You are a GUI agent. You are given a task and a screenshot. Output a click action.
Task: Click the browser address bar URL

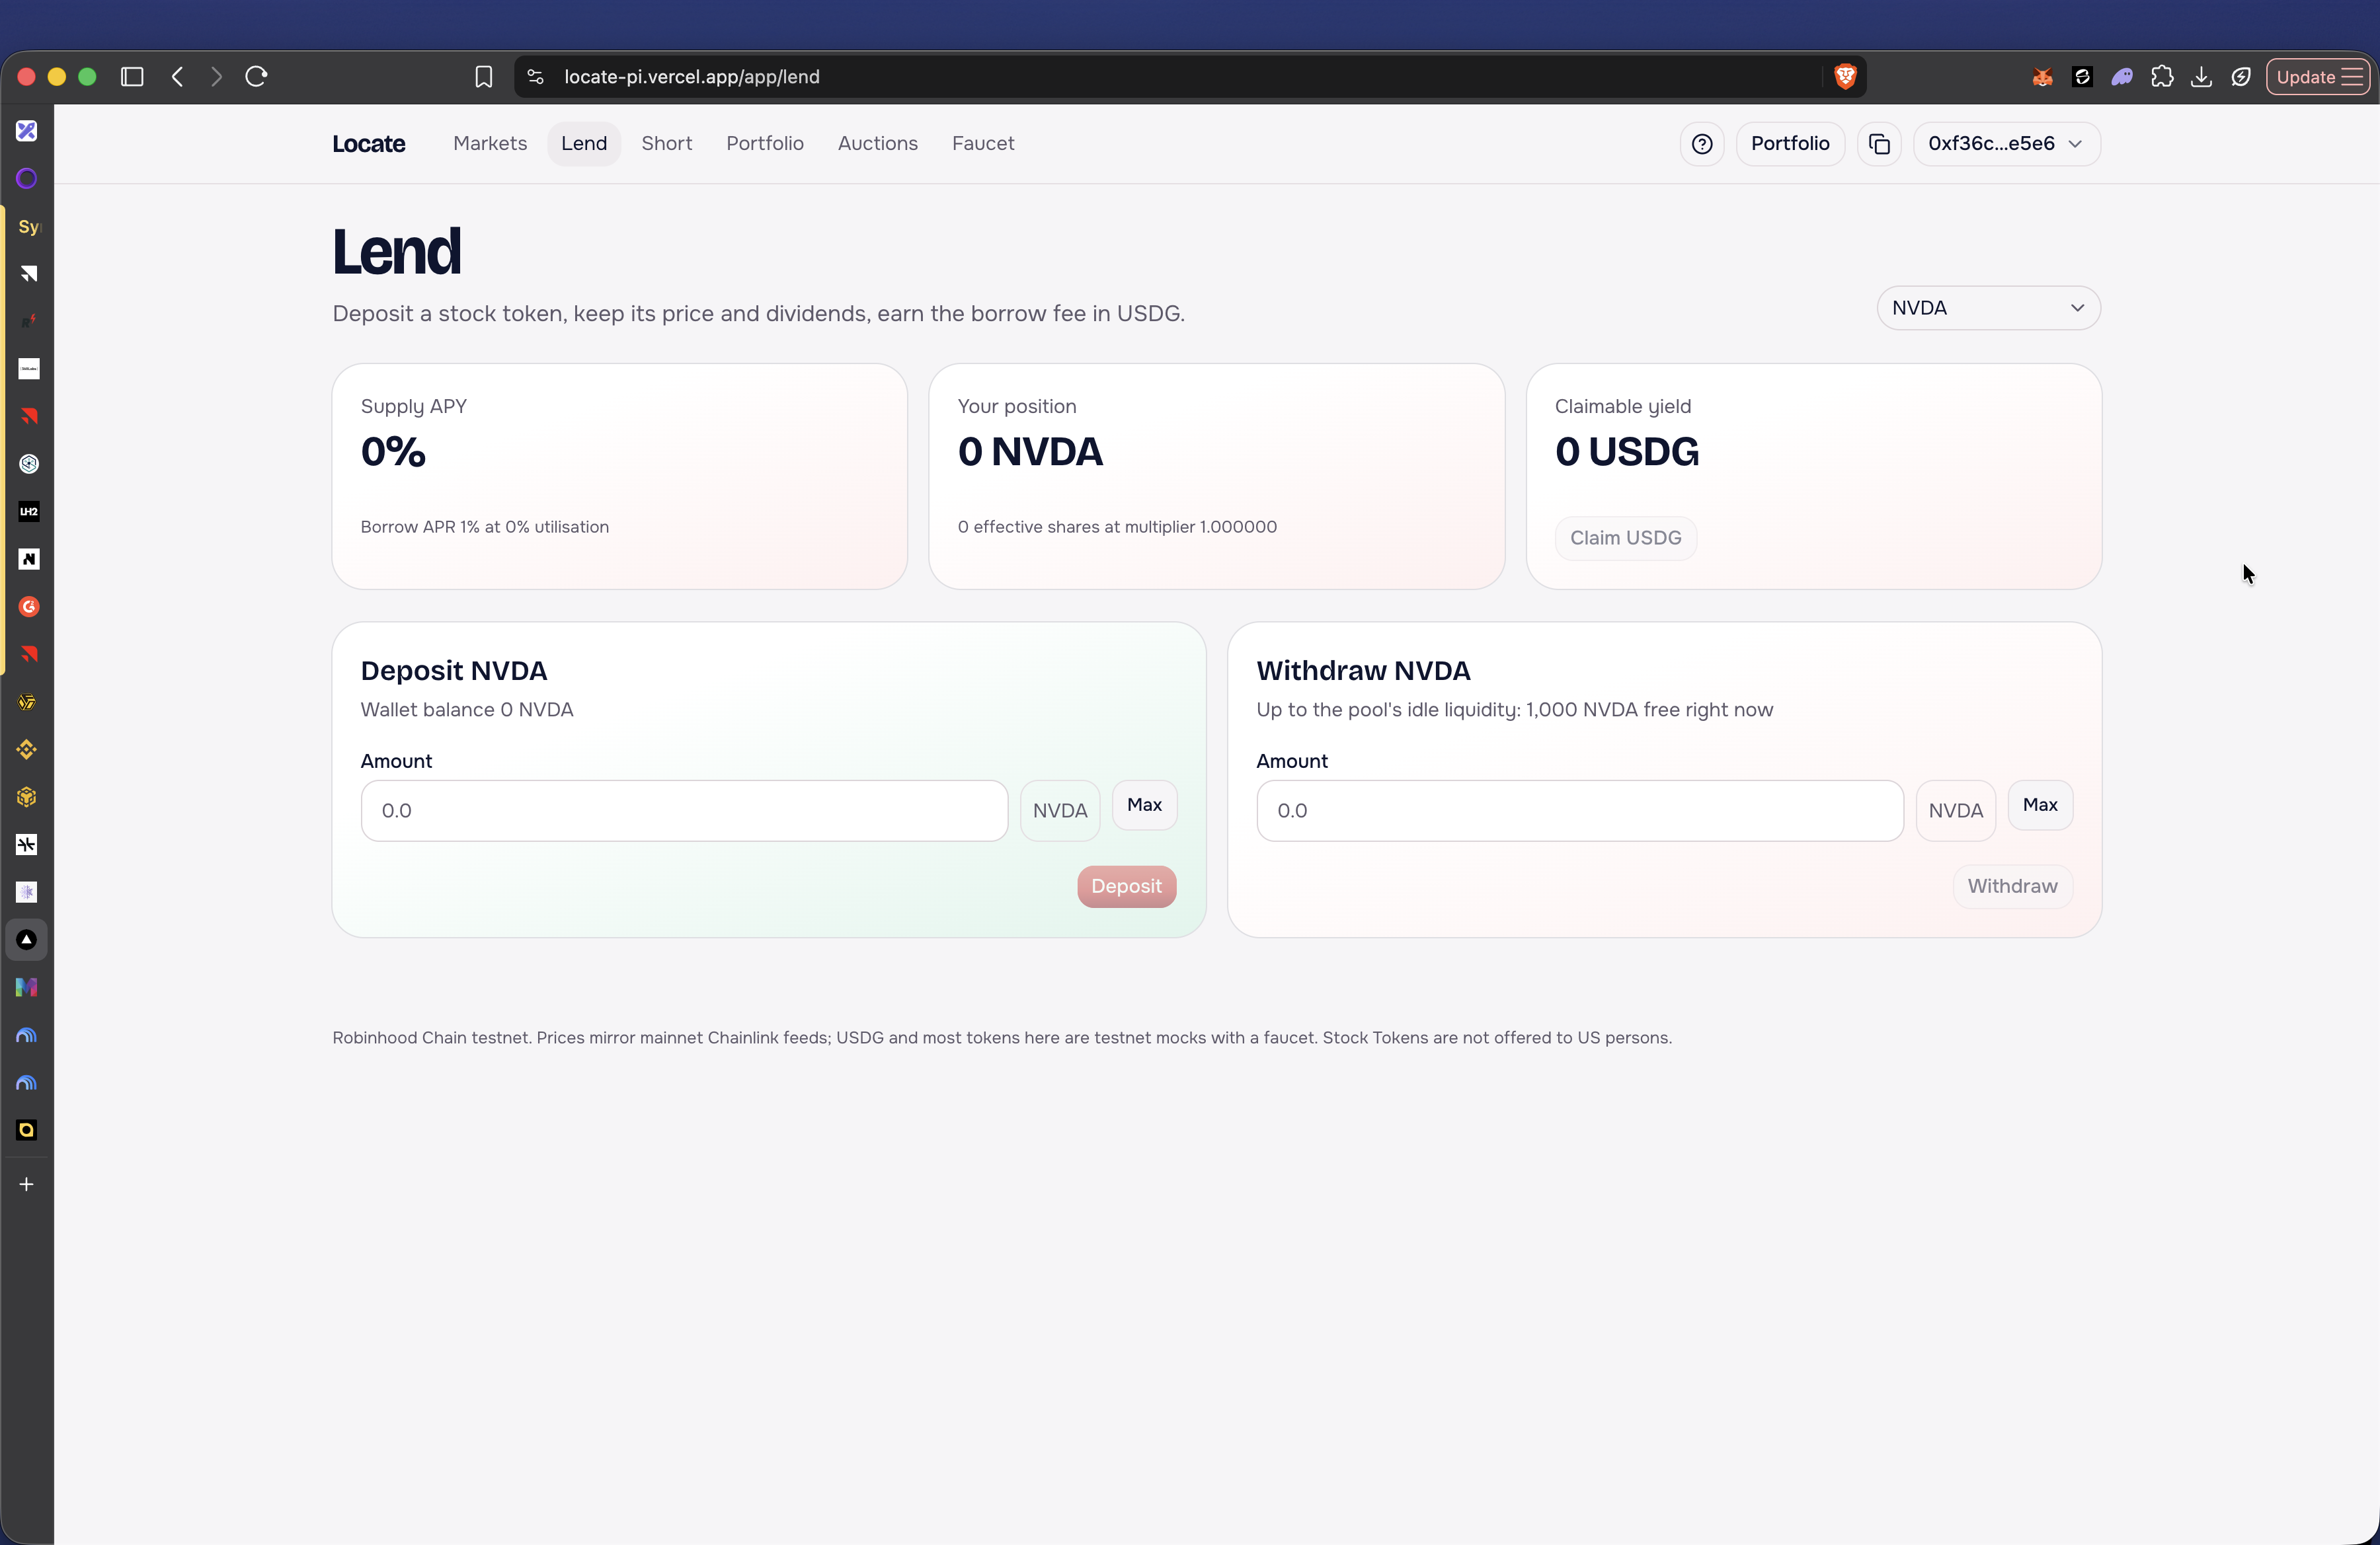(691, 77)
